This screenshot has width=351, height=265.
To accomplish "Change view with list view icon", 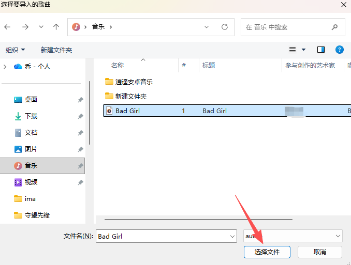I will 292,50.
